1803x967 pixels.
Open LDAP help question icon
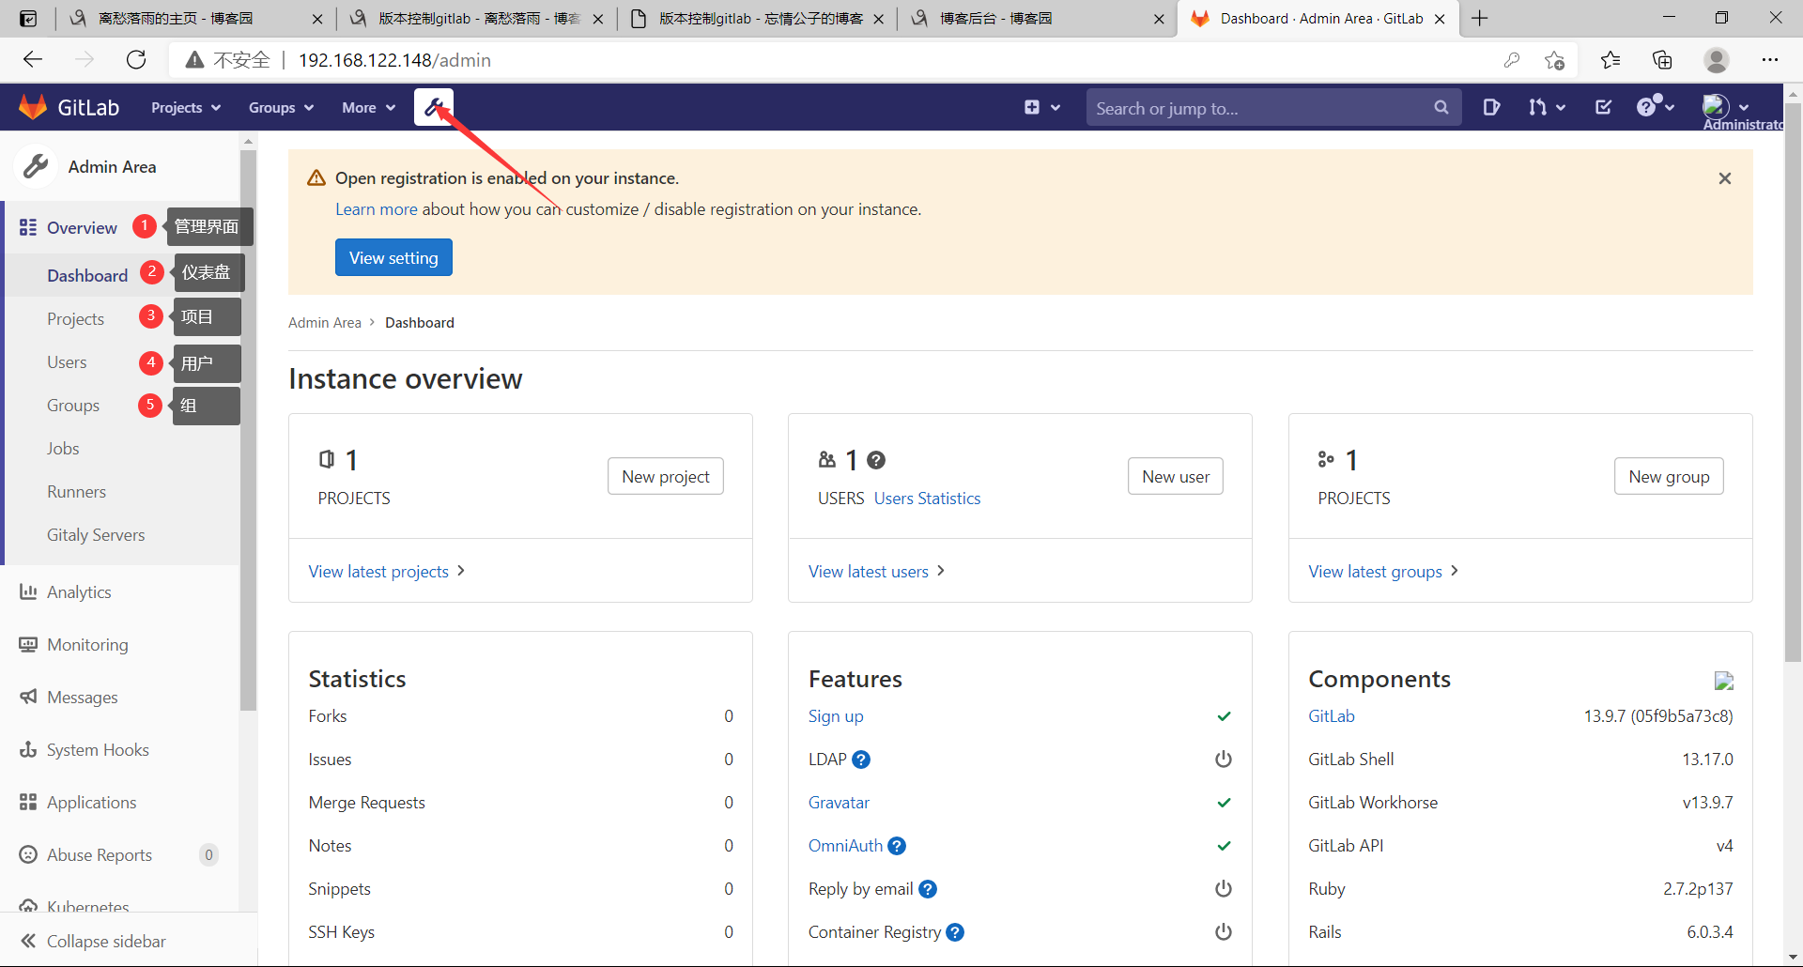click(x=861, y=760)
